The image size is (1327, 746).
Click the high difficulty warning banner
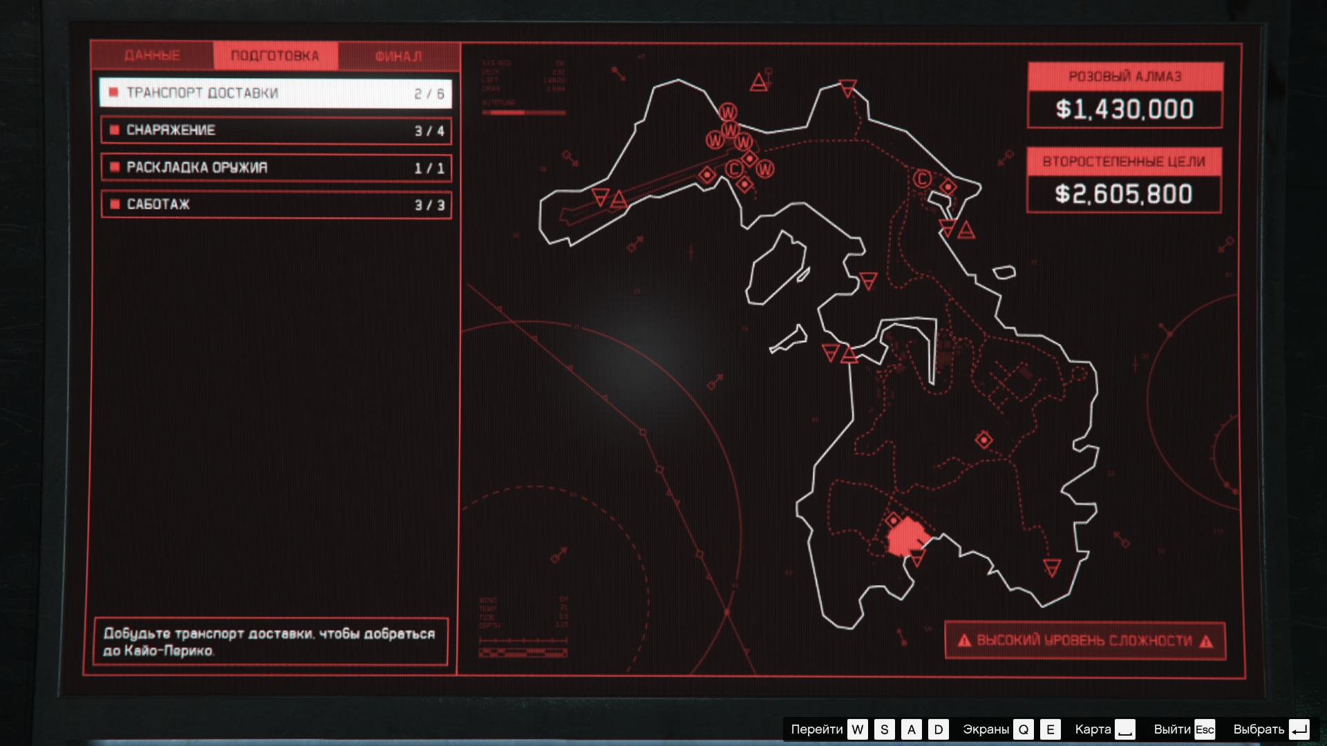click(x=1084, y=641)
